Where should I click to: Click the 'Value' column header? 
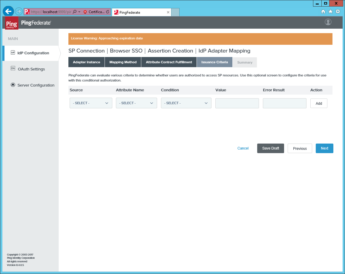click(x=221, y=90)
